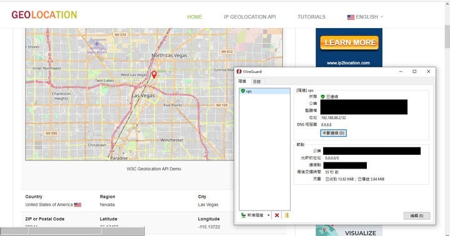Viewport: 450px width, 236px height.
Task: Click the North Las Vegas label on map
Action: point(169,56)
